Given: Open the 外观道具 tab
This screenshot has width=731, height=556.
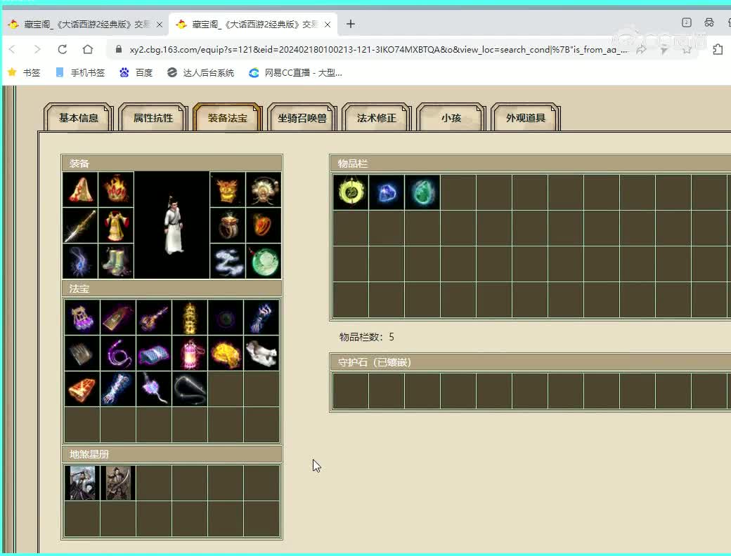Looking at the screenshot, I should coord(526,118).
